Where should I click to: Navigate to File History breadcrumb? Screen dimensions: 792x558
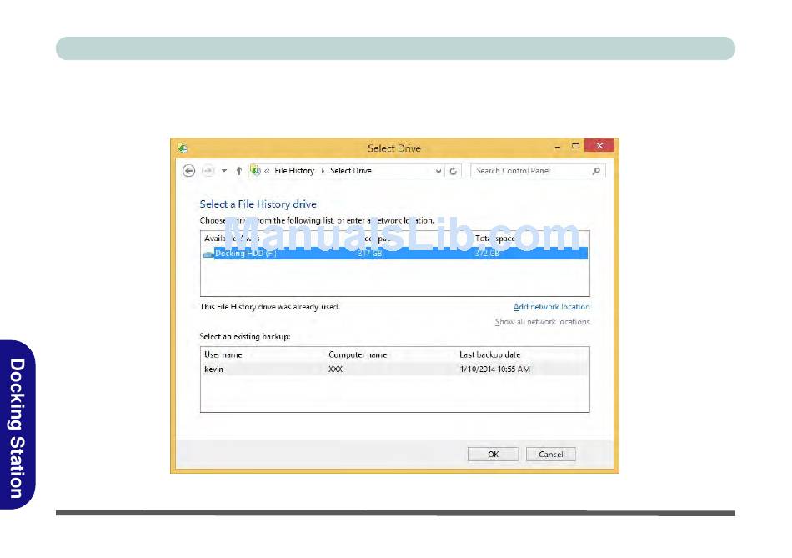click(x=294, y=171)
